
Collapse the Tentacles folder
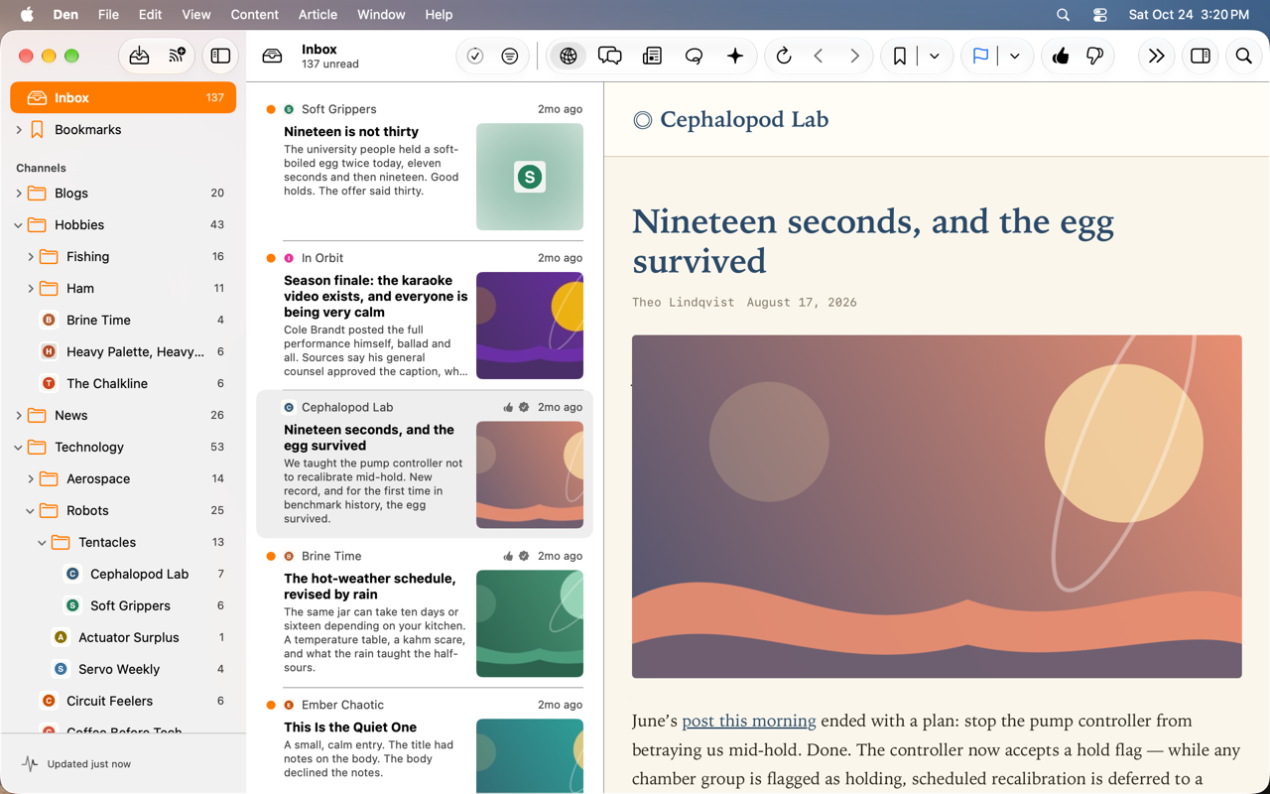pyautogui.click(x=43, y=543)
